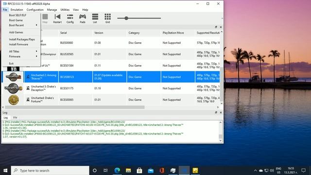
Task: Open the Manage menu
Action: (x=52, y=10)
